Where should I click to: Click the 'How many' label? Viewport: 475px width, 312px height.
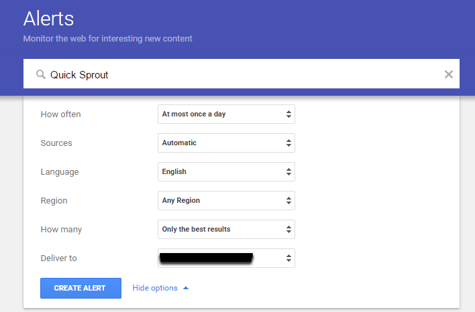pos(60,230)
